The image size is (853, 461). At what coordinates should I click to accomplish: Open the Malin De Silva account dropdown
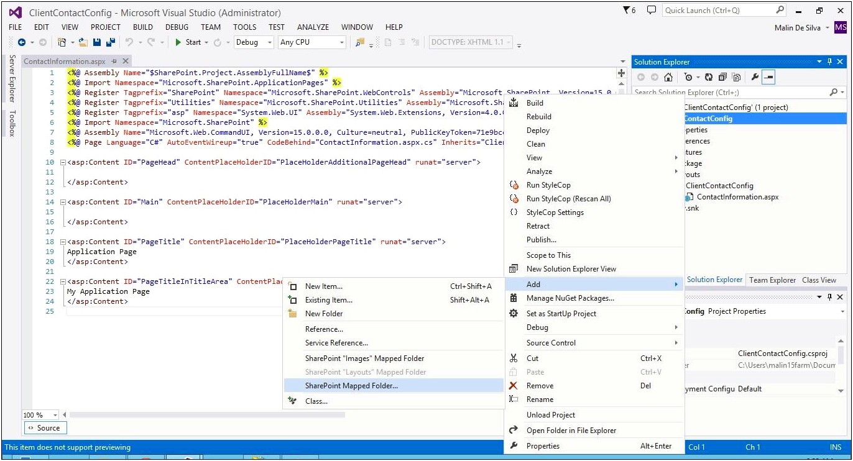[x=826, y=28]
